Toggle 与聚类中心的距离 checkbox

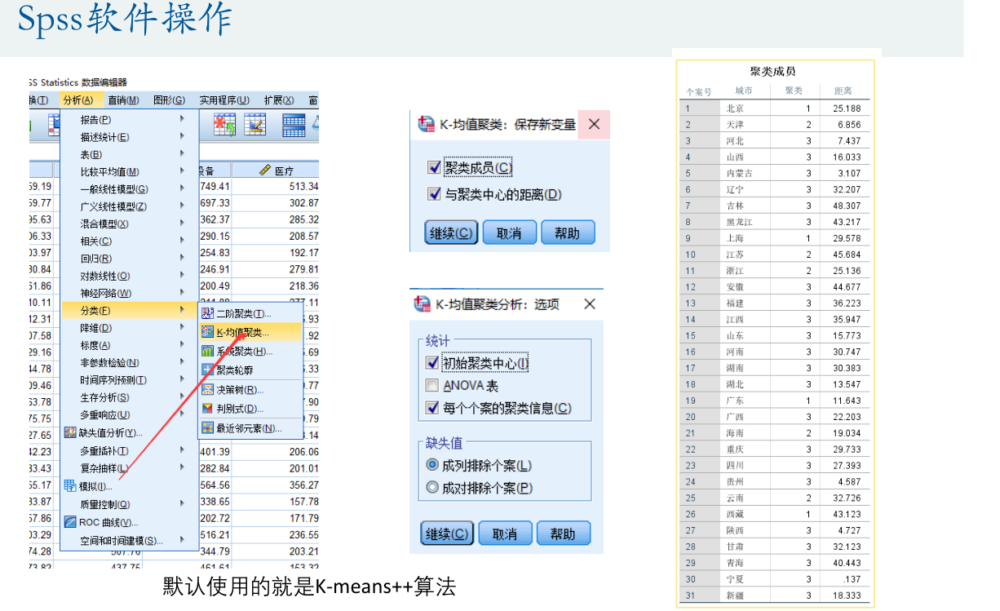click(x=434, y=194)
